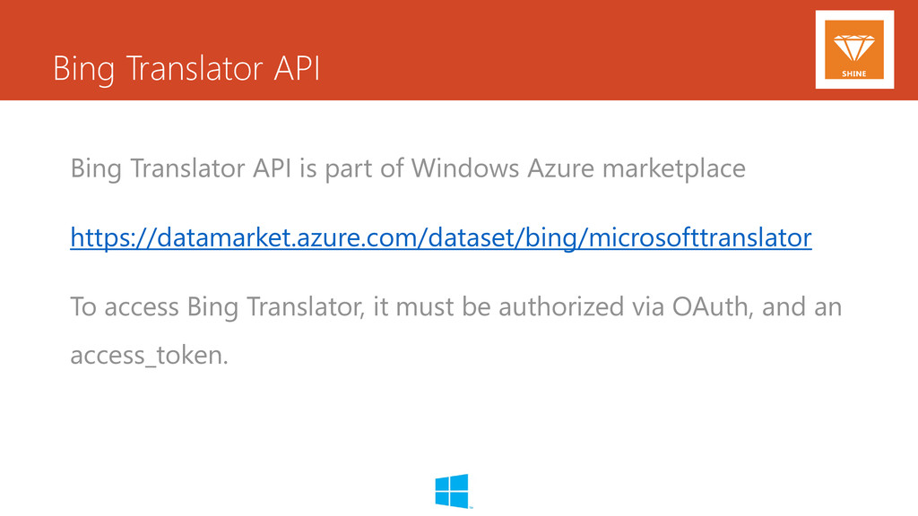Screen dimensions: 918x516
Task: Click the SHINE diamond logo icon
Action: (x=854, y=48)
